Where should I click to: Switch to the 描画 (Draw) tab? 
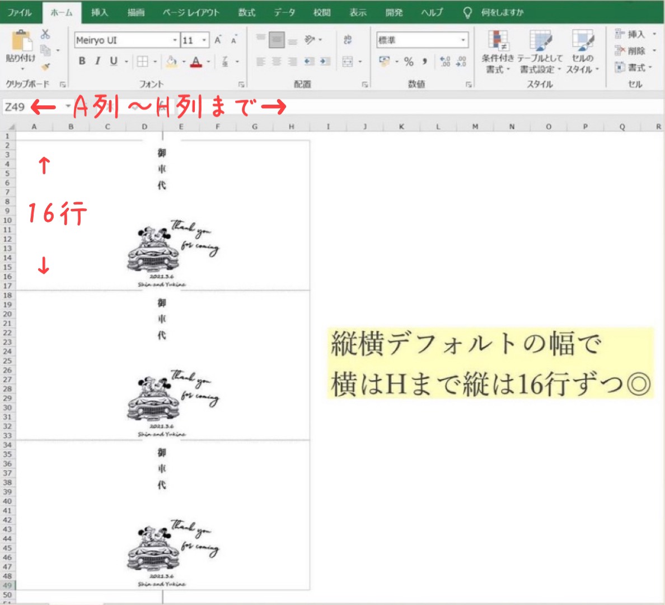click(135, 12)
